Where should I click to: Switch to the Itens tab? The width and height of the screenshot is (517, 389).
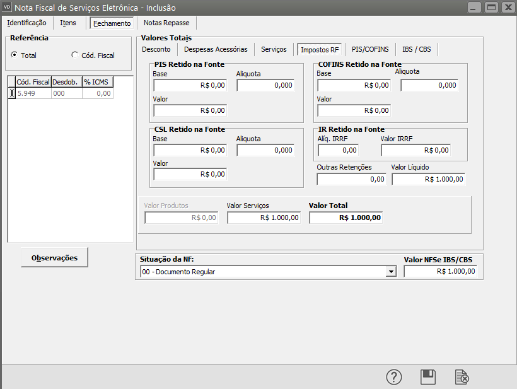pos(68,23)
